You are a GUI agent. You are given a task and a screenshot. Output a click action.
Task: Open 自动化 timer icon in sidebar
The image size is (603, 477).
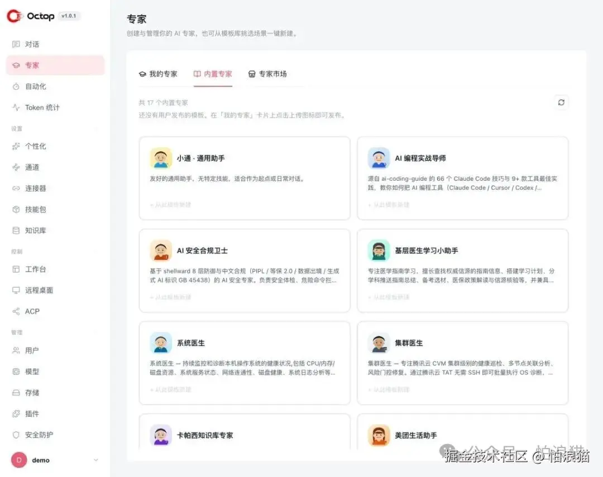[16, 86]
